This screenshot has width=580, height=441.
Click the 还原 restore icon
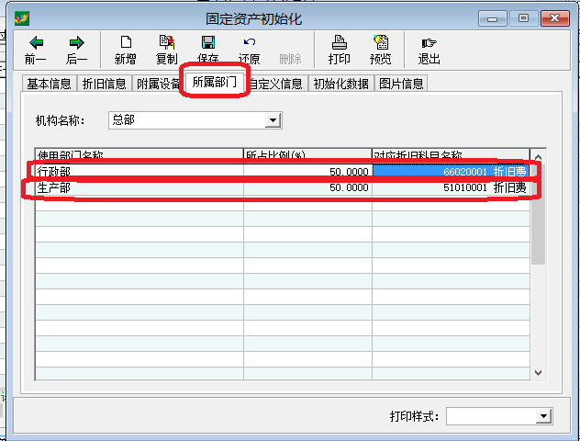(x=249, y=50)
